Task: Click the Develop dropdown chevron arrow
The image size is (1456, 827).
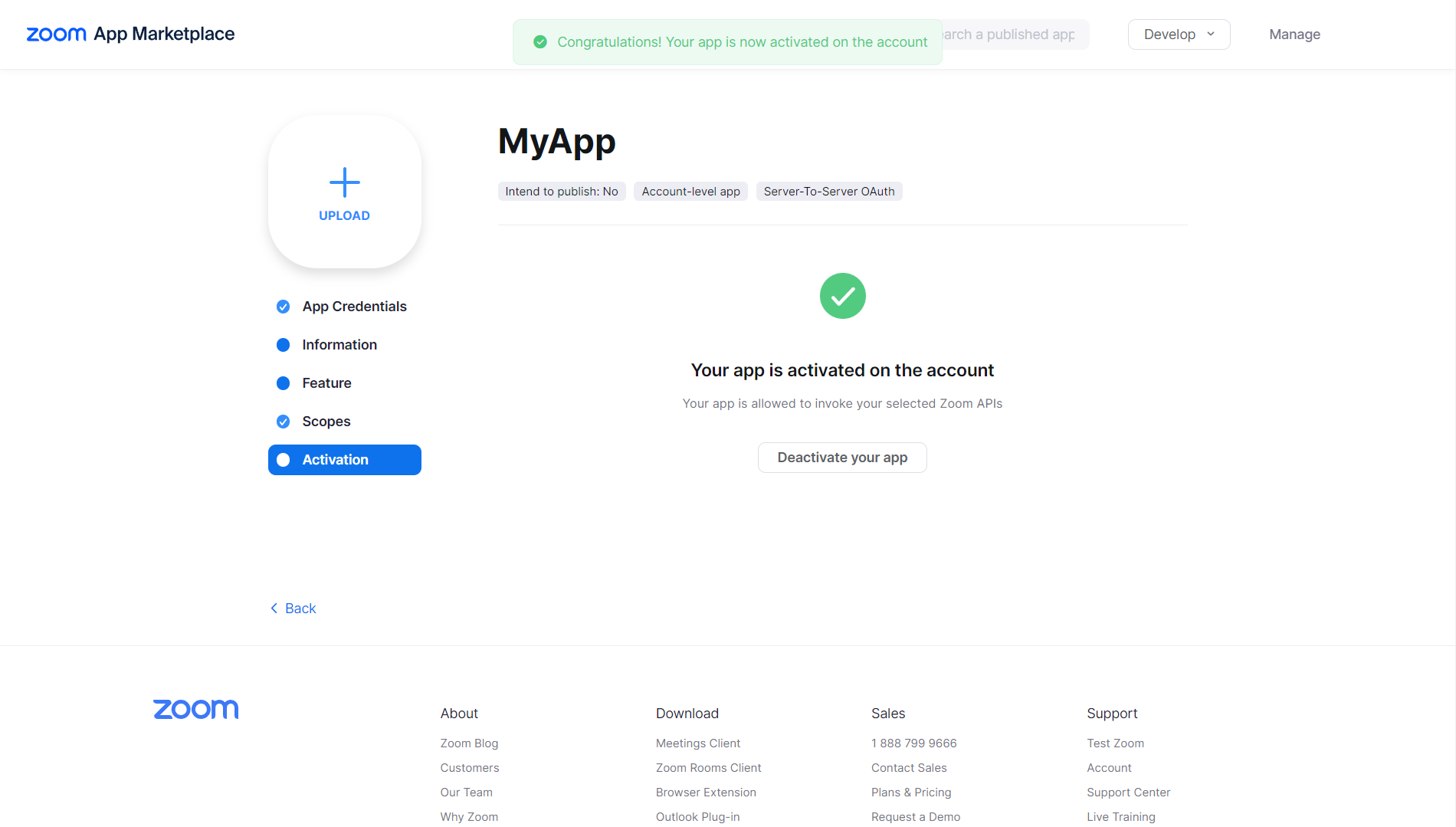Action: pyautogui.click(x=1211, y=34)
